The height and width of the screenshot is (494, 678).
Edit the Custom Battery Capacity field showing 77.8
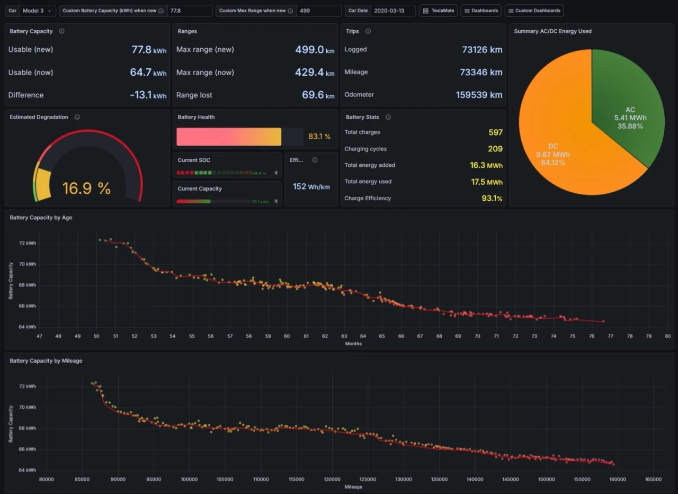(190, 11)
